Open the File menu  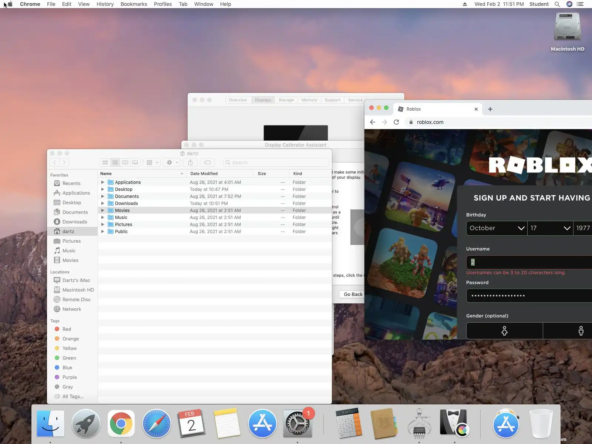(x=51, y=4)
